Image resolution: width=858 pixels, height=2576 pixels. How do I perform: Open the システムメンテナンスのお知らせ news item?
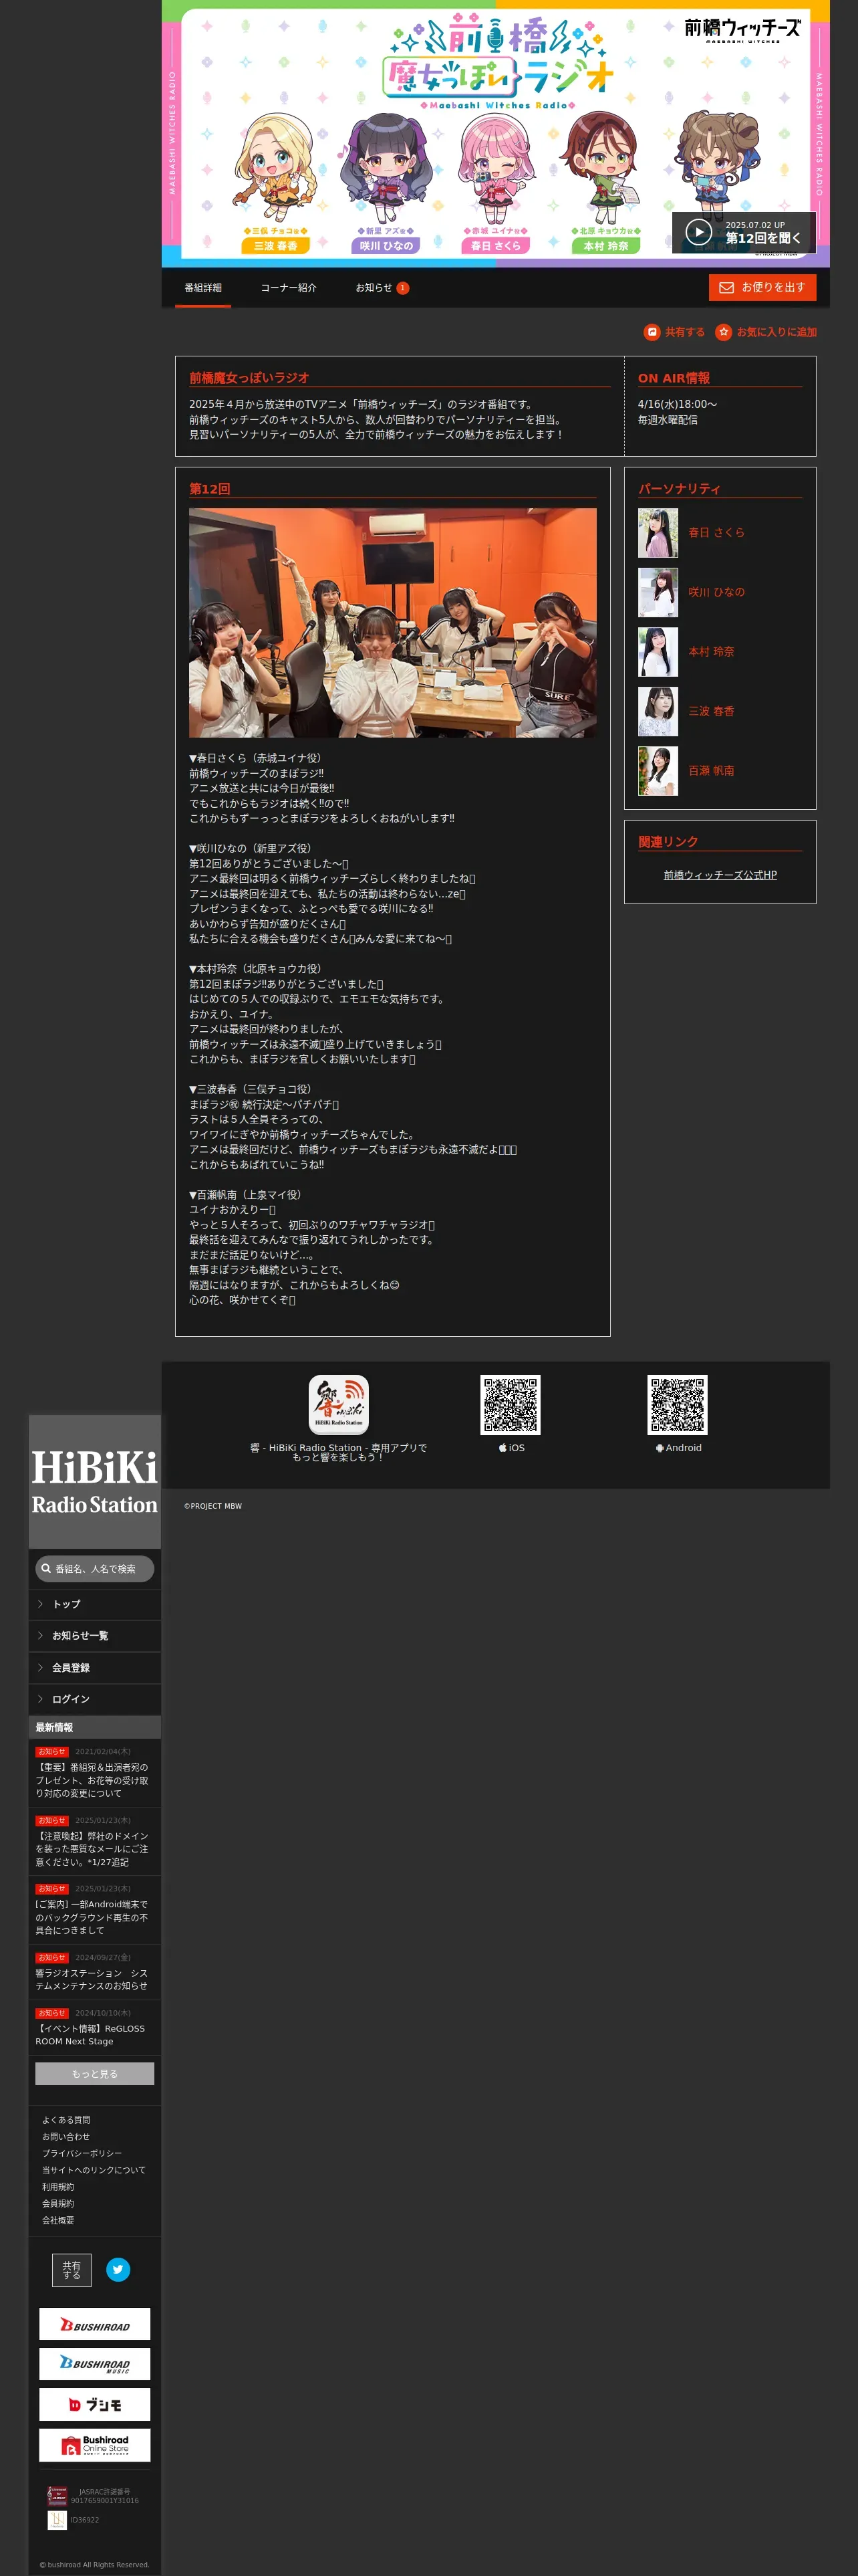(95, 1972)
